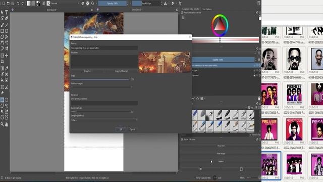This screenshot has width=323, height=182.
Task: Select the Transform tool
Action: pyautogui.click(x=2, y=56)
